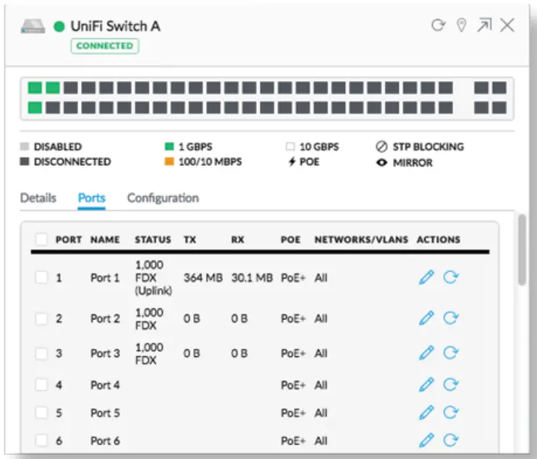The image size is (537, 459).
Task: Click the switch device icon in header
Action: [x=33, y=26]
